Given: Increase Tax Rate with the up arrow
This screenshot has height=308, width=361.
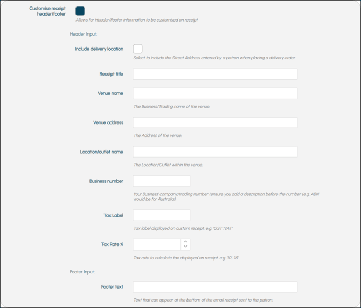Looking at the screenshot, I should pos(185,242).
